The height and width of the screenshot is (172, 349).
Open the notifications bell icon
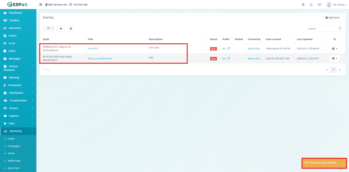(x=311, y=5)
